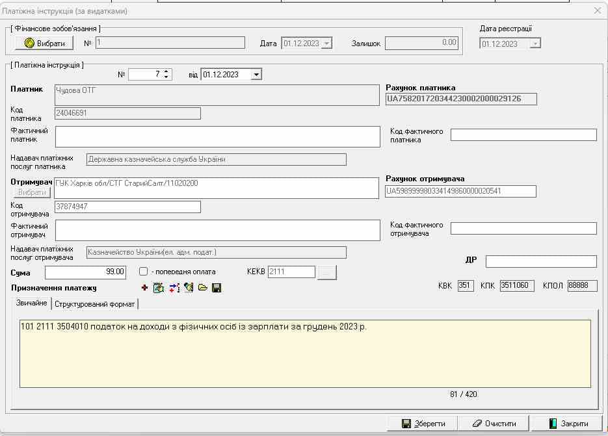Screen dimensions: 608x436
Task: Click the КЕКВ field showing 2111
Action: click(x=291, y=272)
